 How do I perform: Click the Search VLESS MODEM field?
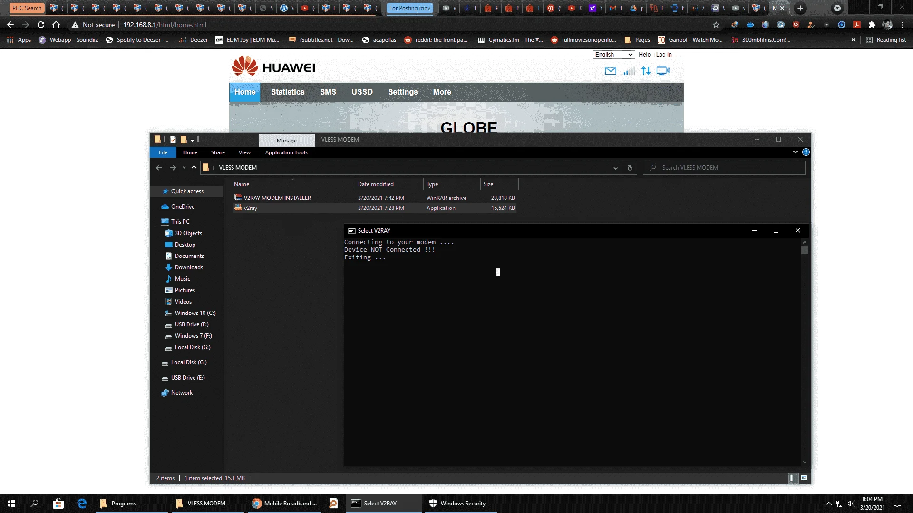[x=724, y=168]
